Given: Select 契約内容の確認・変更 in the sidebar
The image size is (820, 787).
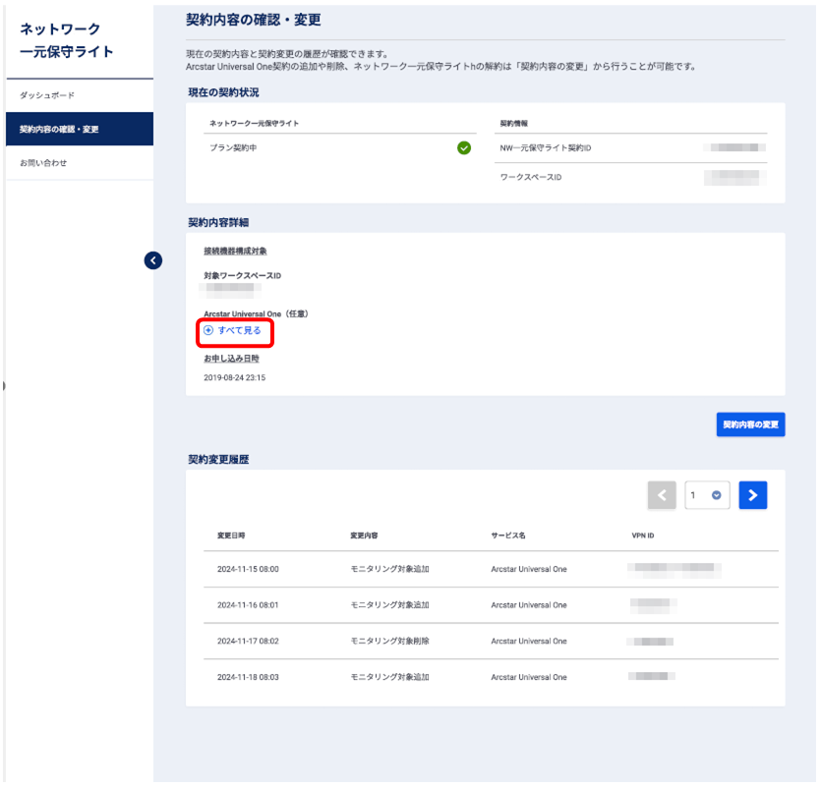Looking at the screenshot, I should (80, 129).
